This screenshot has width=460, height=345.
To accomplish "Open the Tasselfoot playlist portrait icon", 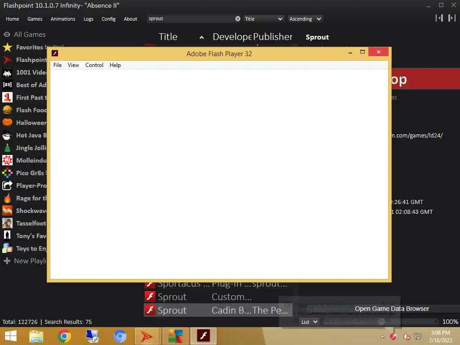I will click(x=7, y=223).
